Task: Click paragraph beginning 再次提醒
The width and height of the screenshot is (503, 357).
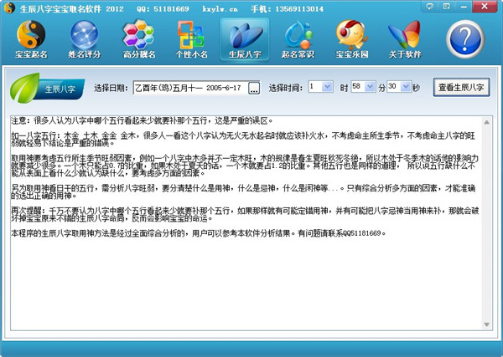Action: click(245, 214)
